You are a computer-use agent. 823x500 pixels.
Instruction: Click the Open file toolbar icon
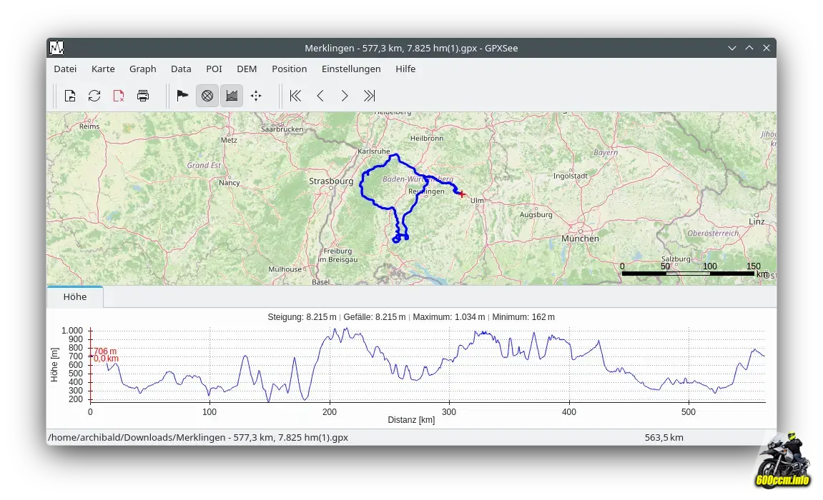click(x=70, y=96)
